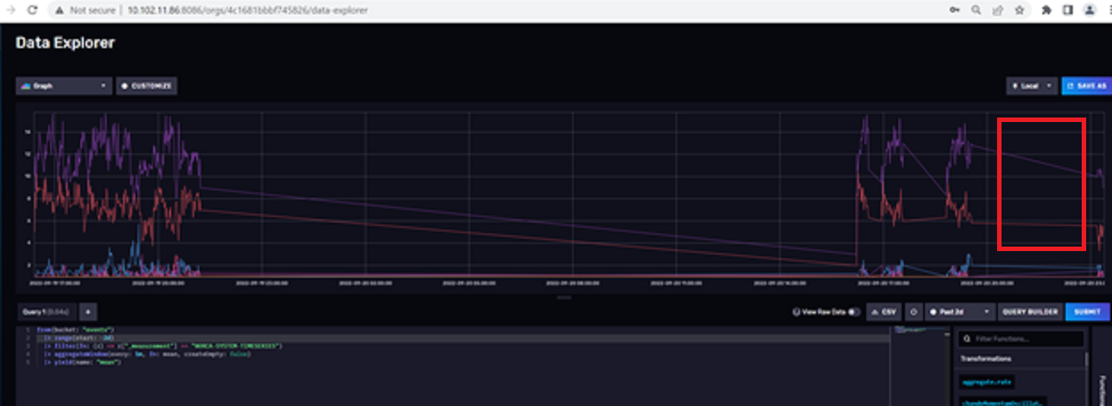Click the auto-refresh icon next to CSV
This screenshot has height=406, width=1112.
[x=913, y=313]
